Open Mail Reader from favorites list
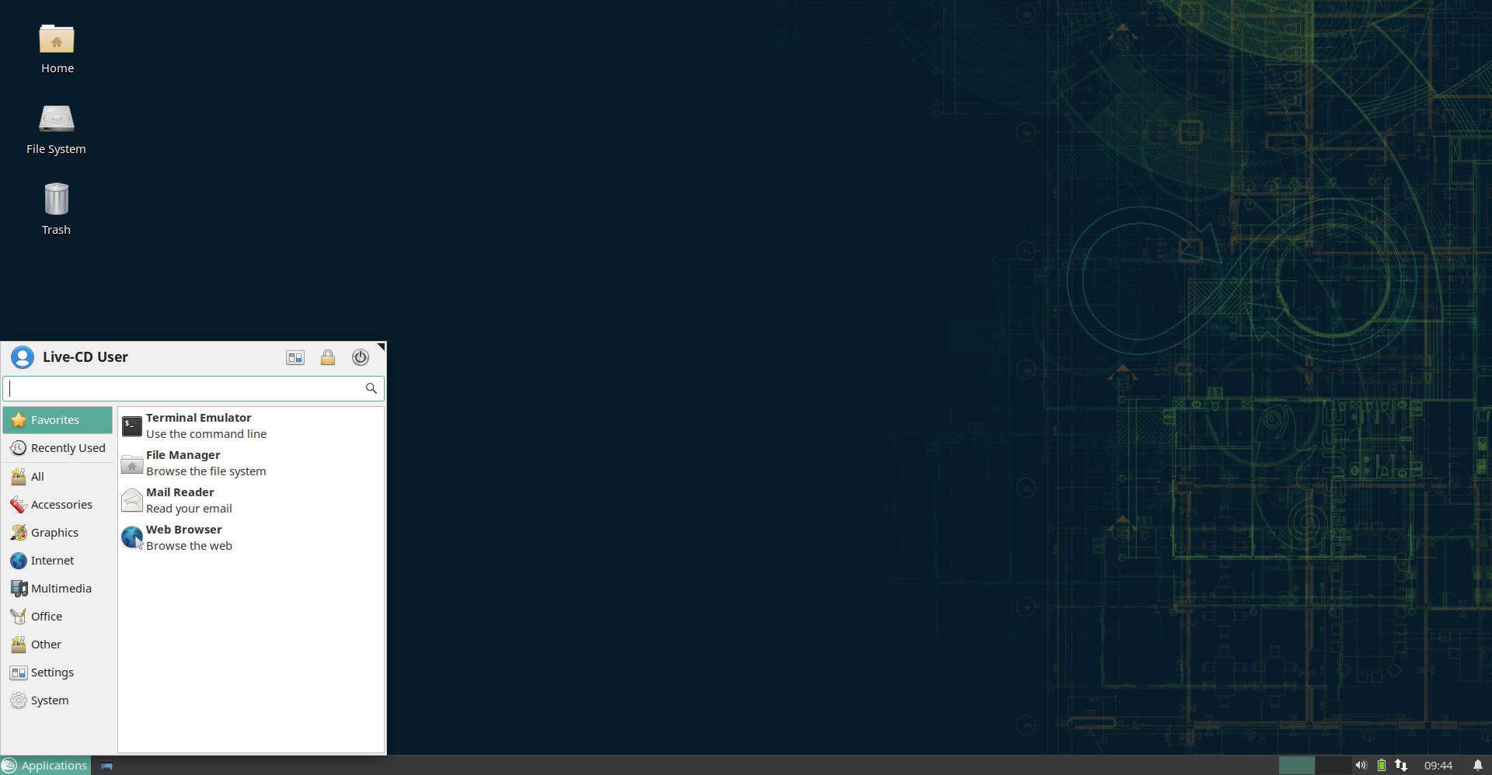 point(189,500)
